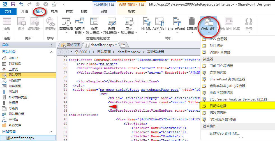Select the datefilter.aspx document tab
The image size is (275, 141).
point(101,45)
